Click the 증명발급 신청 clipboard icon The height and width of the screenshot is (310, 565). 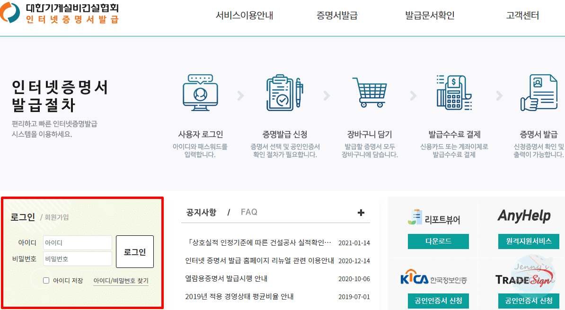pos(284,93)
